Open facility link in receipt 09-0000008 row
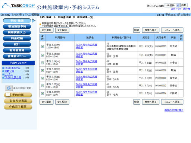The width and height of the screenshot is (191, 143). click(86, 63)
